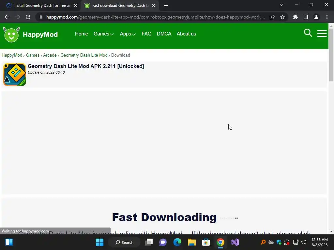Open Microsoft Store from the taskbar

[x=206, y=242]
